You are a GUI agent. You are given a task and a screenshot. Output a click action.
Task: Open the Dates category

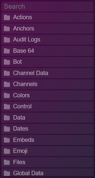pyautogui.click(x=47, y=129)
